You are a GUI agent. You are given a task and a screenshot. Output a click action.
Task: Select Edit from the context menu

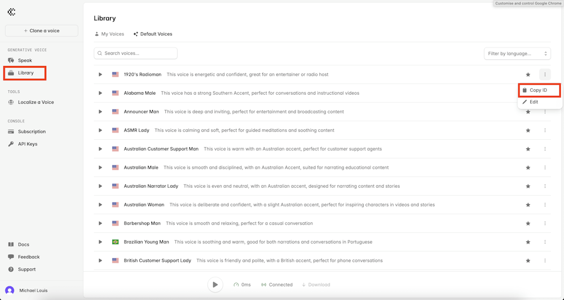coord(534,102)
